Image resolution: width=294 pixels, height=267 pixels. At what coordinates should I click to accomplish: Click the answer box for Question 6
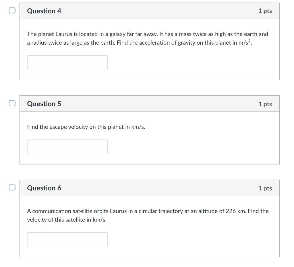pos(67,239)
